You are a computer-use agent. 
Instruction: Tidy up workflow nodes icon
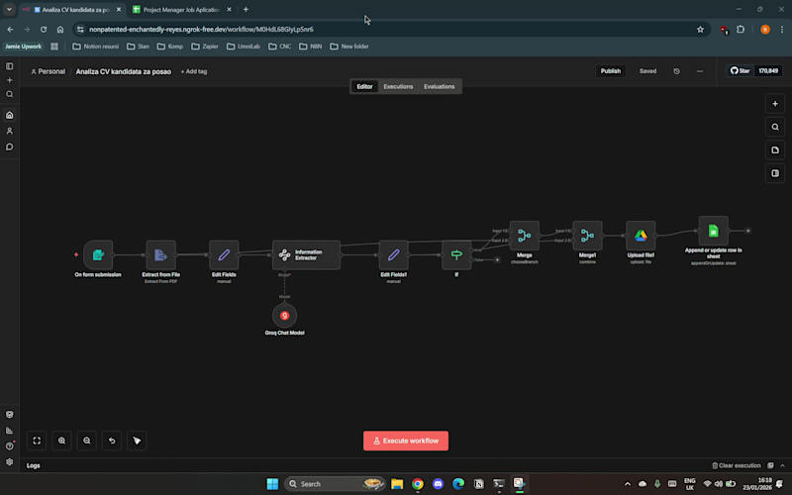point(137,441)
